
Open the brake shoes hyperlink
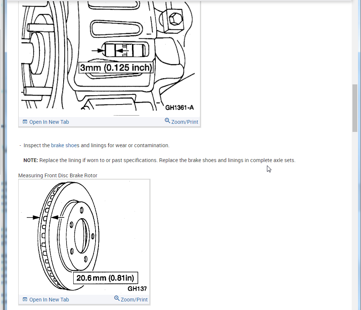tap(64, 145)
